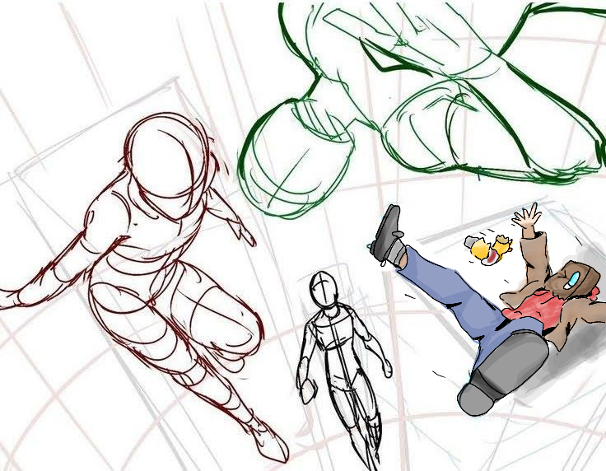Image resolution: width=606 pixels, height=471 pixels.
Task: Click the raised open hand of falling character
Action: [x=526, y=218]
